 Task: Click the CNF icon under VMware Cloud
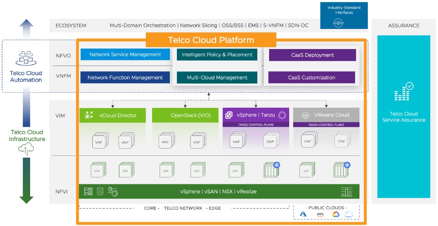coord(343,140)
